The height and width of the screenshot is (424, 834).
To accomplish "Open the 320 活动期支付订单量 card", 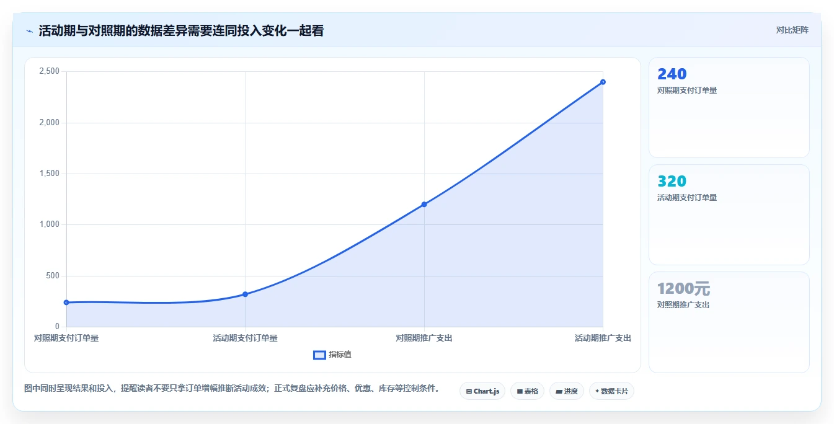I will coord(729,215).
